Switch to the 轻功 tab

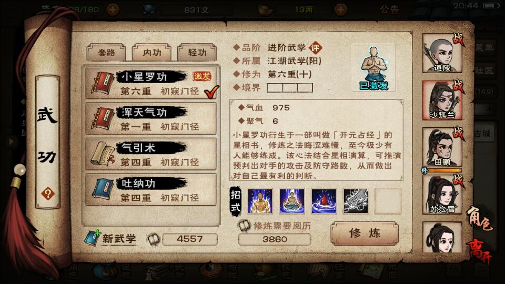click(x=197, y=52)
